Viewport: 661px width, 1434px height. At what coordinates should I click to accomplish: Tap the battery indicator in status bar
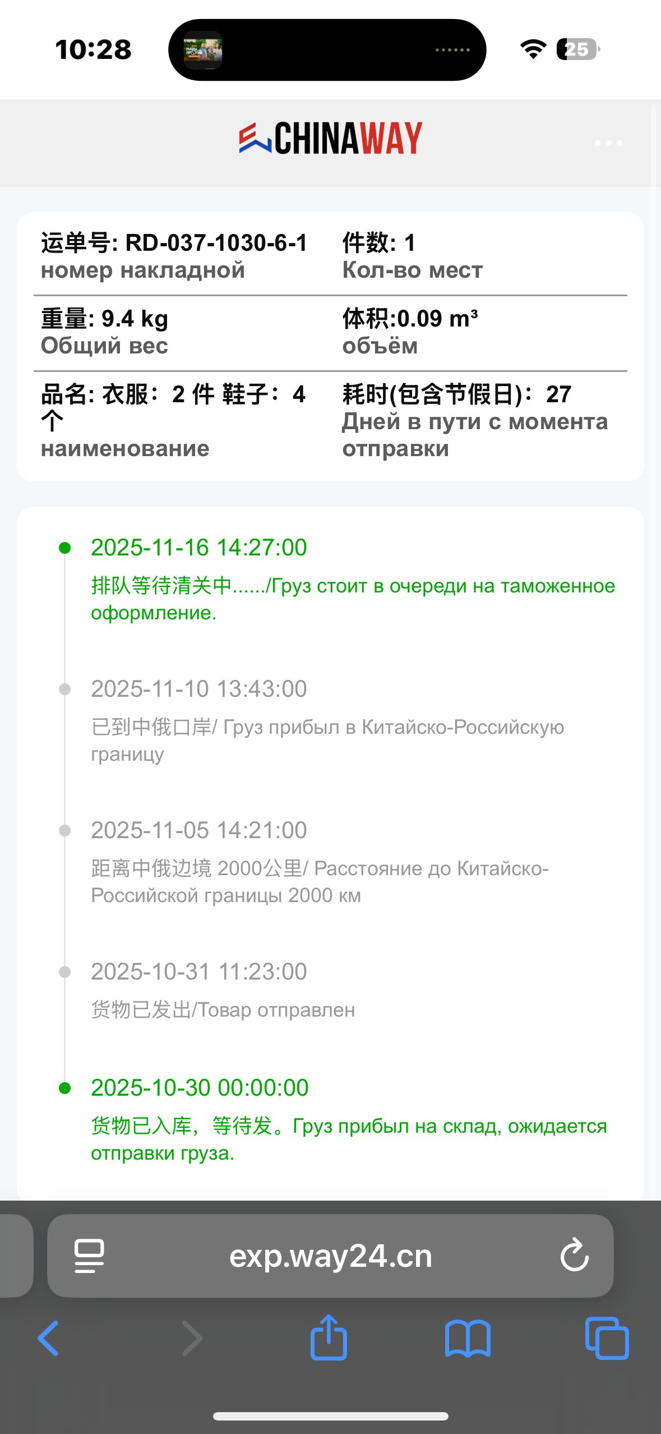577,49
